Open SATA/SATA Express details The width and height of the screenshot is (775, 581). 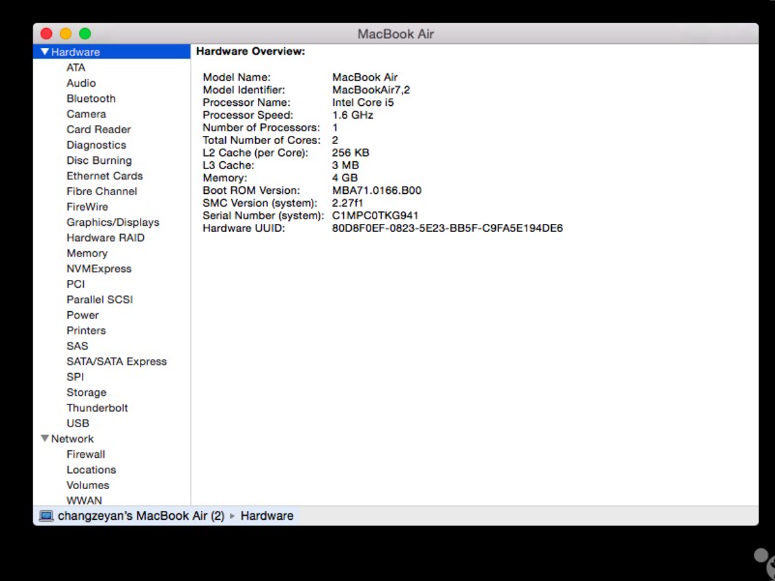tap(117, 362)
